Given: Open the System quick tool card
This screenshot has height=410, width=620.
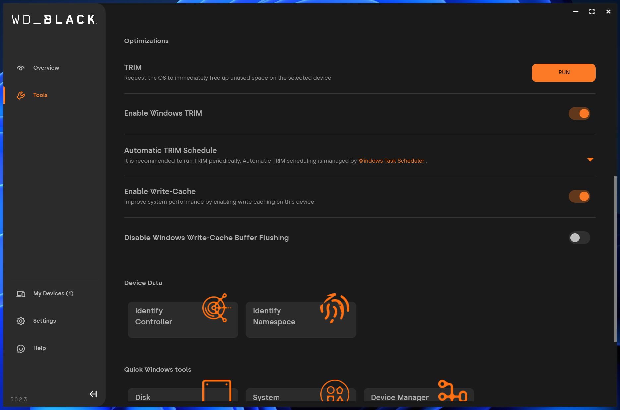Looking at the screenshot, I should (301, 395).
